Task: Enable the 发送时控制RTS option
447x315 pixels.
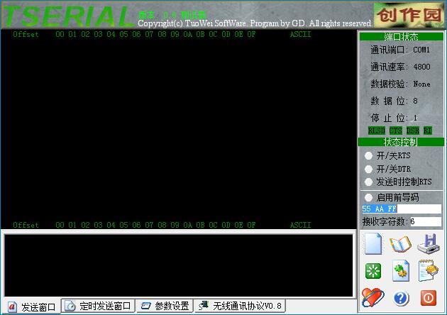Action: coord(368,182)
